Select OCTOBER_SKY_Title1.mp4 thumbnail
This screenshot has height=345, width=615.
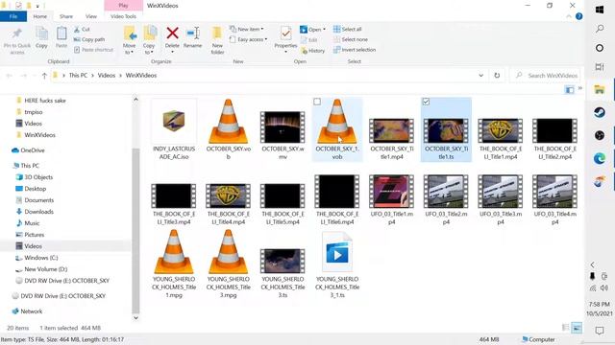(x=391, y=129)
